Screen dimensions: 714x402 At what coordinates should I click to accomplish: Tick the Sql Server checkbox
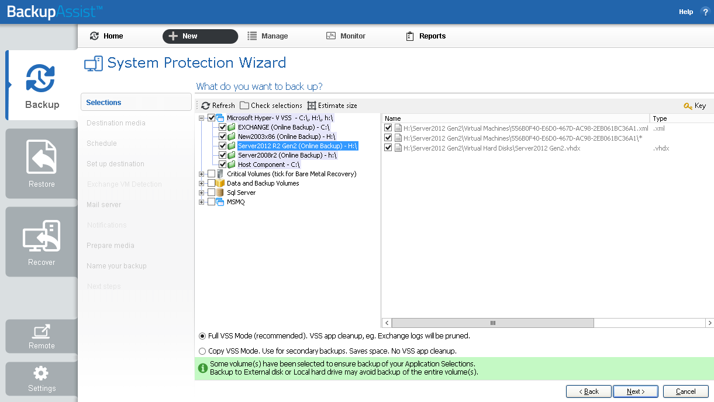[x=212, y=193]
